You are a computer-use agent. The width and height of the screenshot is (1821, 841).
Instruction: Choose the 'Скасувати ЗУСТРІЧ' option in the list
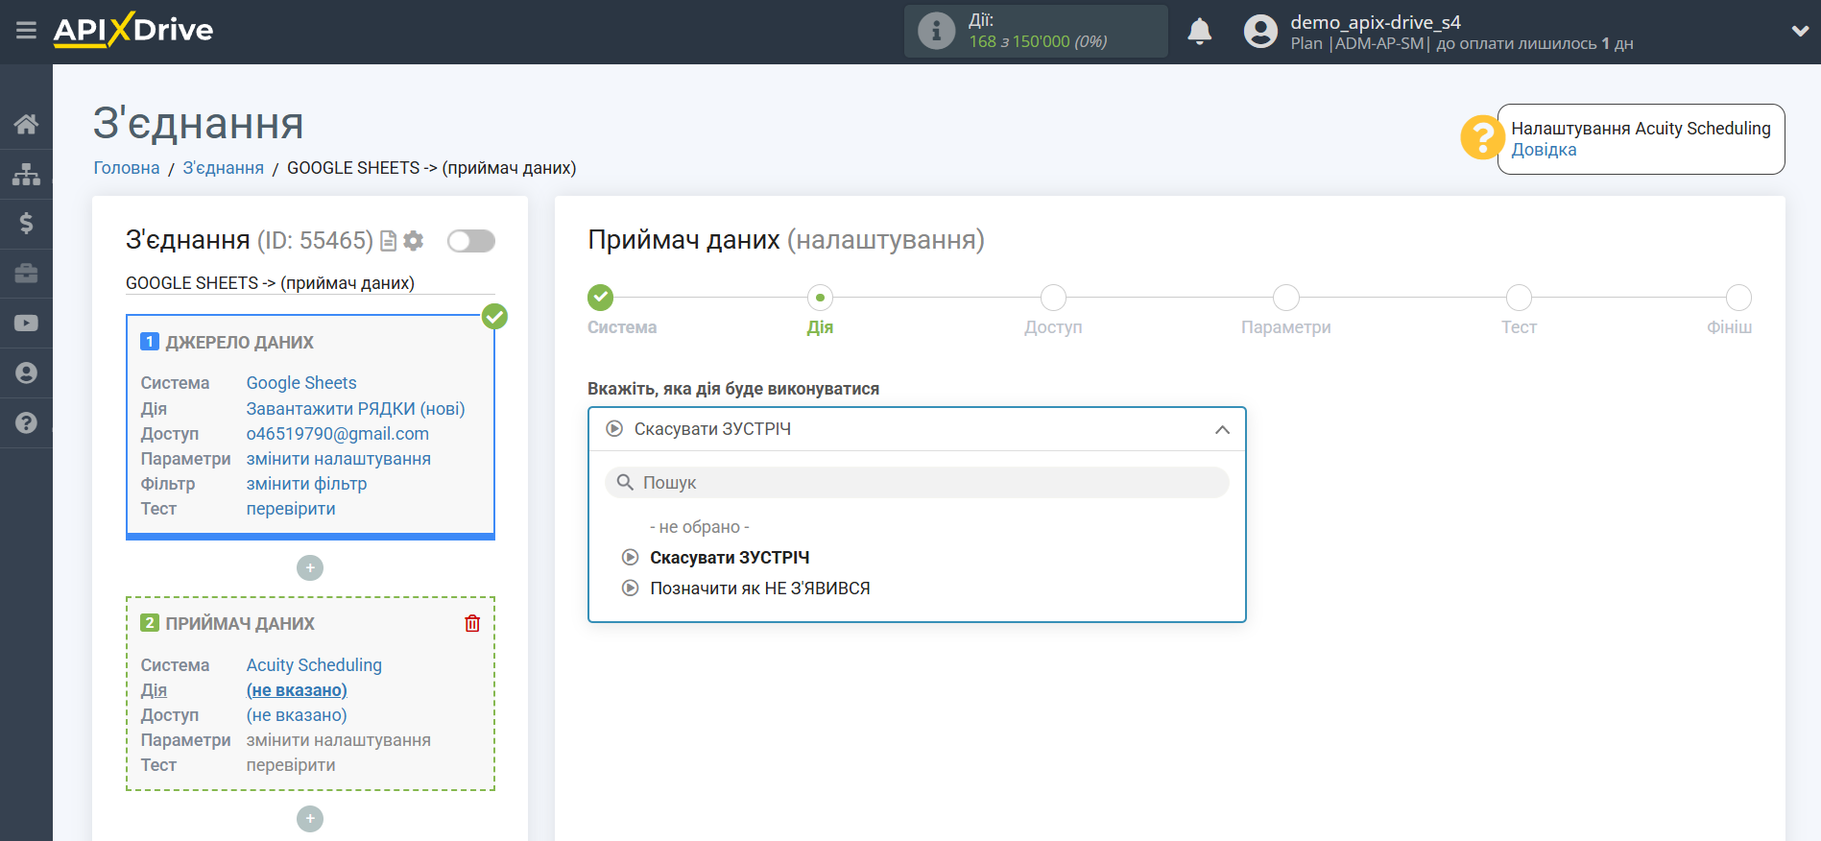(729, 558)
